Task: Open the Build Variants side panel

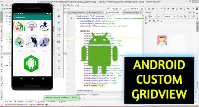Action: pos(2,51)
